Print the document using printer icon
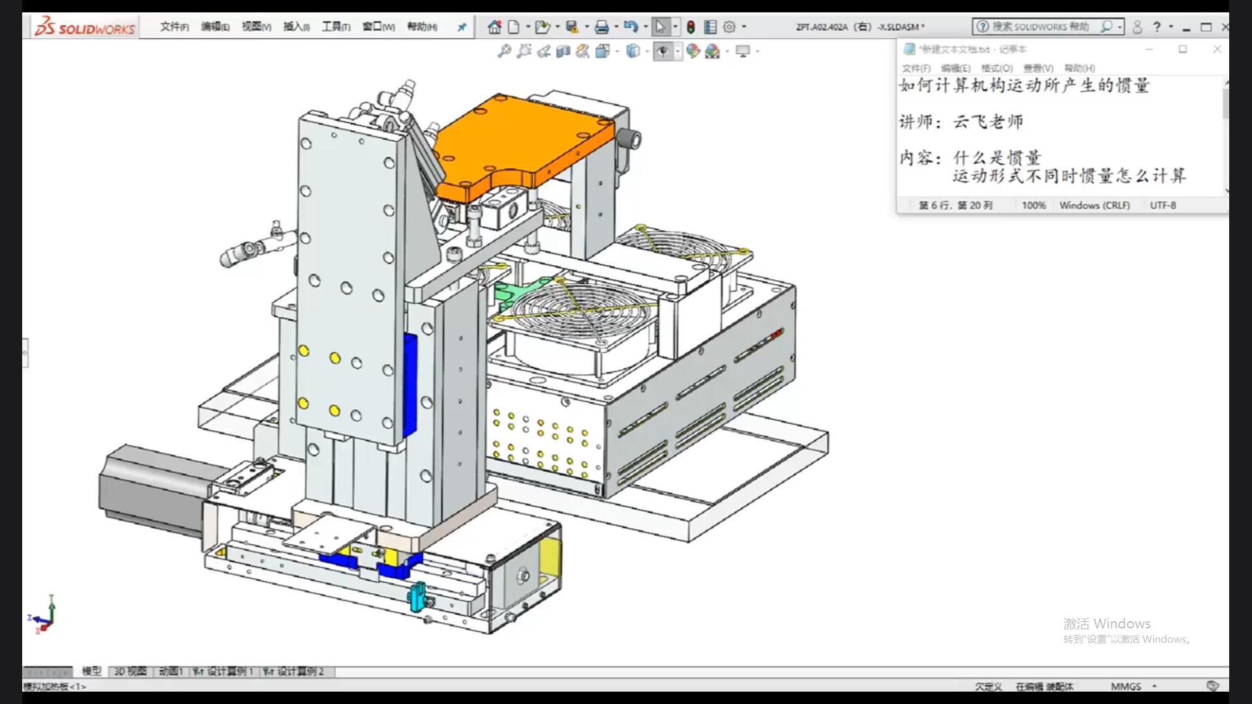The width and height of the screenshot is (1252, 704). (x=601, y=27)
